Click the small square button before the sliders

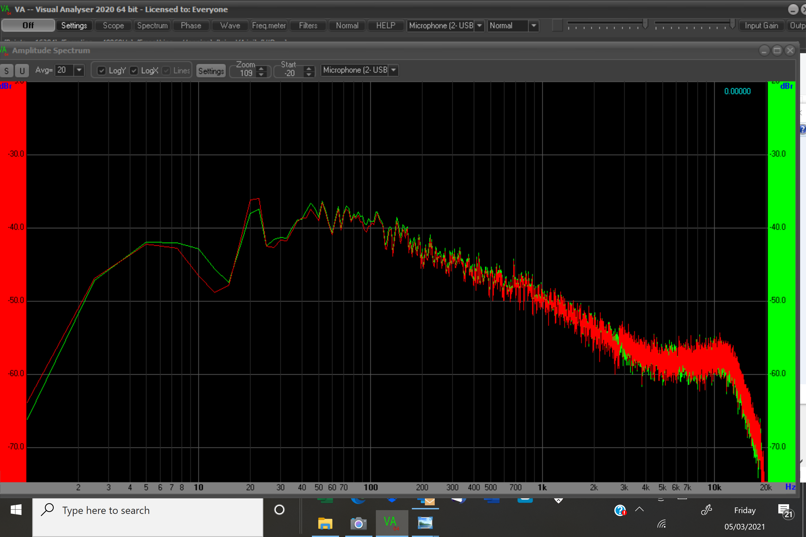tap(557, 25)
